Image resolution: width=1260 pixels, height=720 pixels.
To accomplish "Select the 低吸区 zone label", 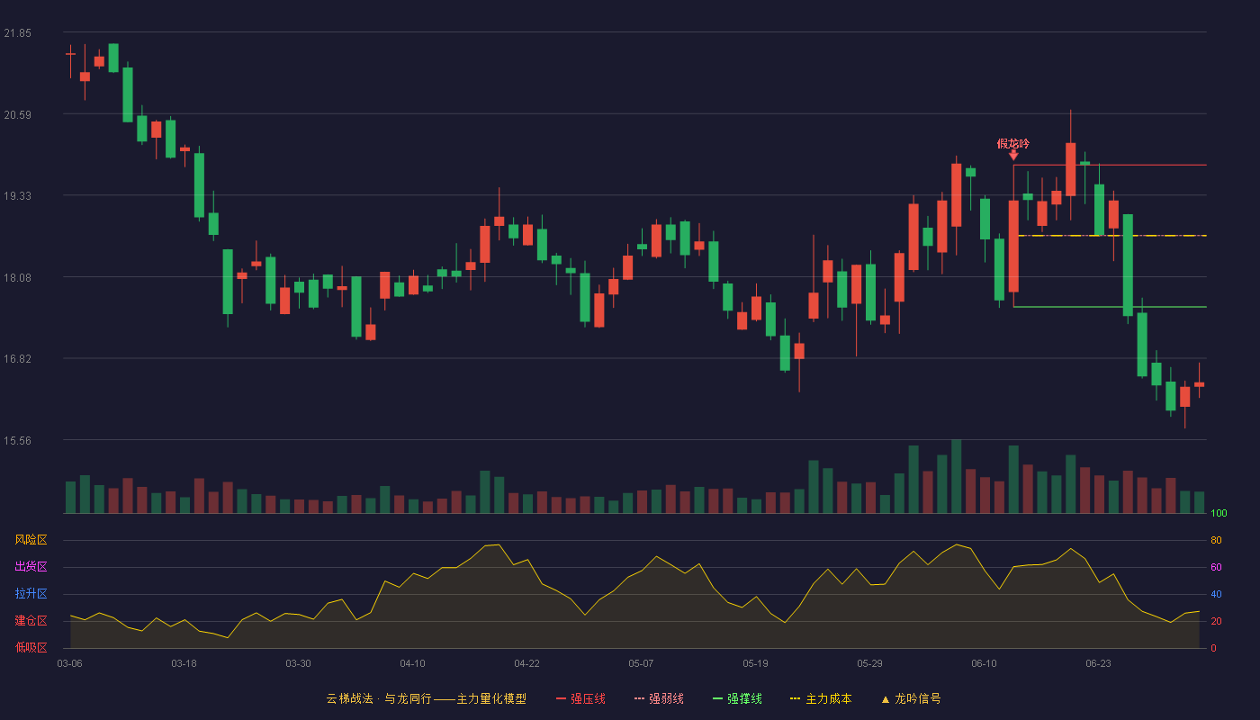I will tap(31, 647).
